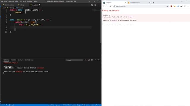Open editor More Actions ellipsis
Image resolution: width=190 pixels, height=106 pixels.
99,5
